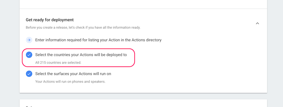Click the empty card section above the deployment panel

[x=143, y=4]
